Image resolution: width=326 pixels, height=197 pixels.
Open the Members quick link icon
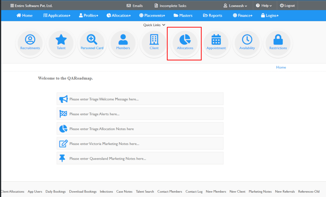tap(123, 39)
